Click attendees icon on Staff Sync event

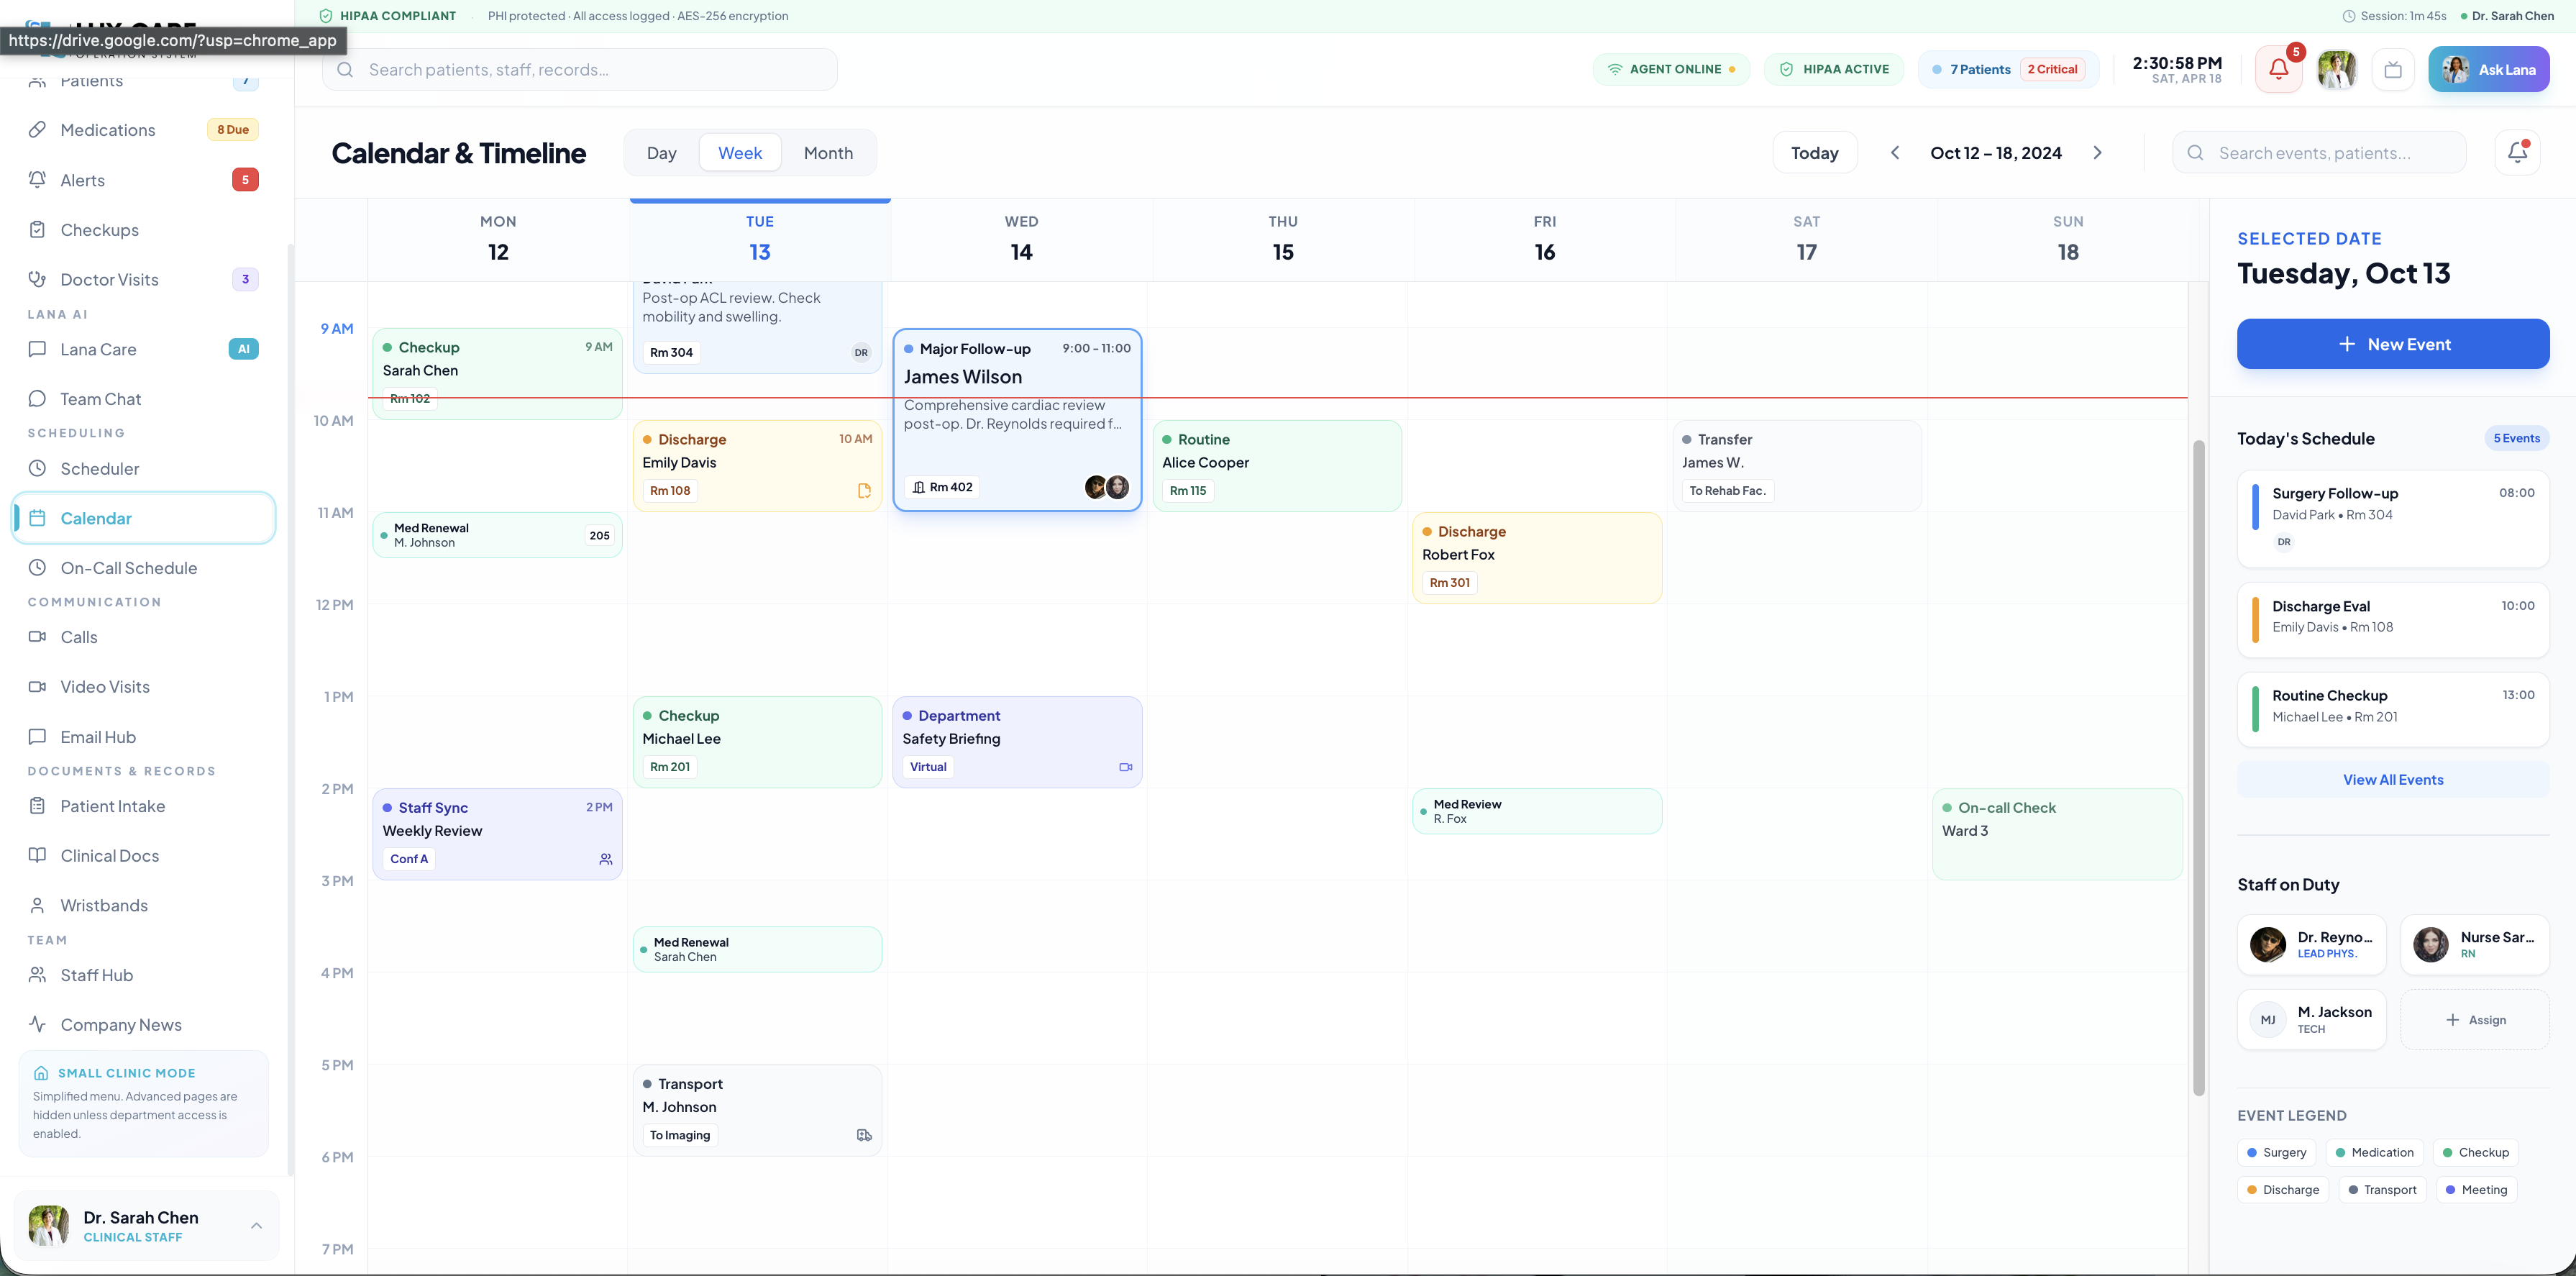tap(605, 859)
